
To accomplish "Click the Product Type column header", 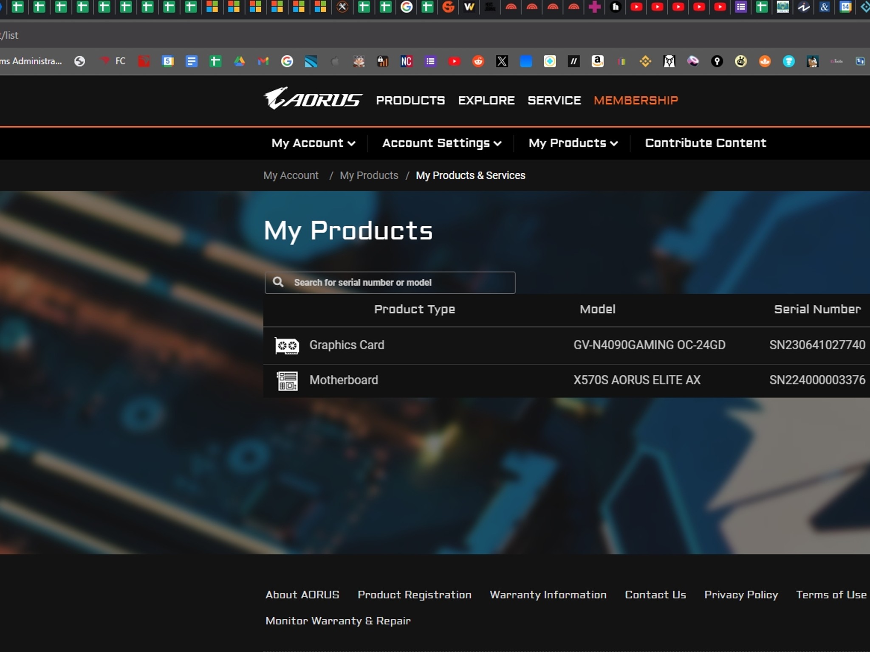I will 415,309.
